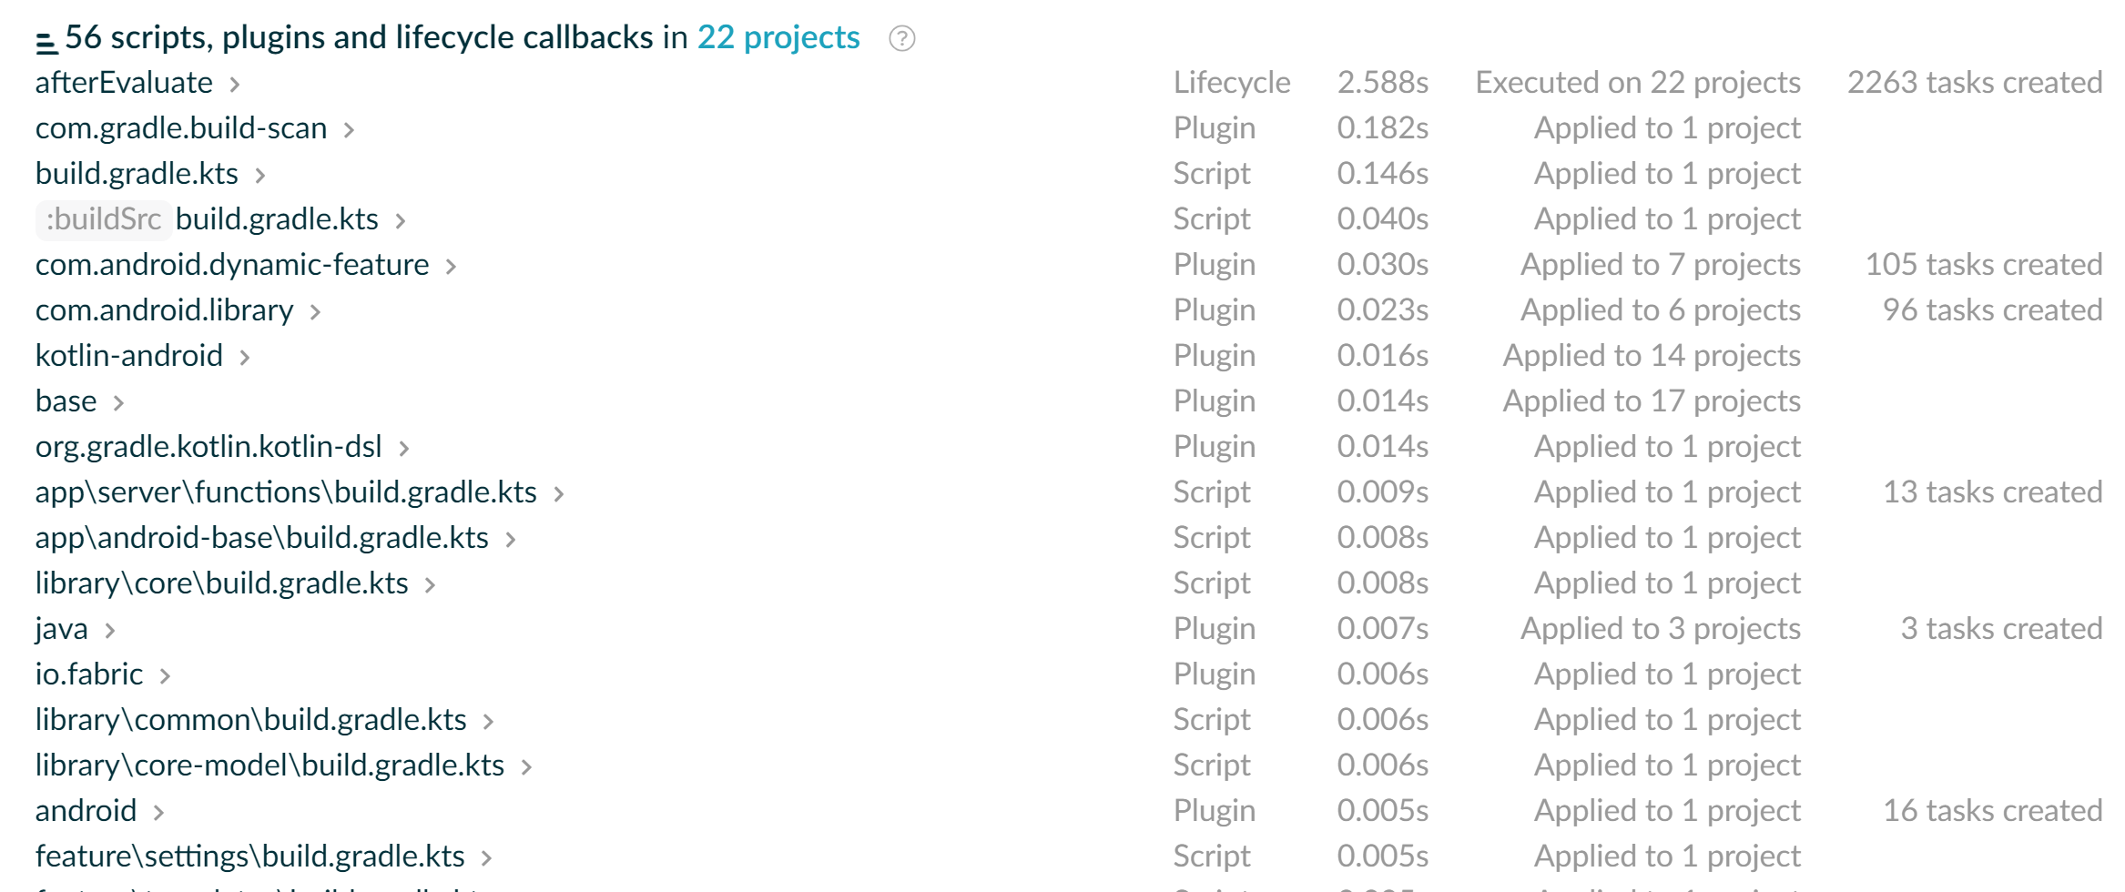Click the help question mark icon
The width and height of the screenshot is (2125, 892).
pos(901,38)
